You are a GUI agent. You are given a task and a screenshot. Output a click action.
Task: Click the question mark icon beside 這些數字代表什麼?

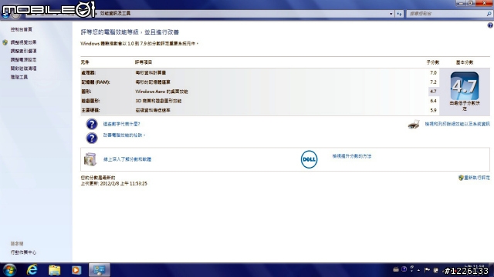[92, 124]
